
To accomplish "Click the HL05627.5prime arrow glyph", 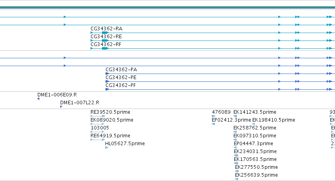I will point(107,148).
